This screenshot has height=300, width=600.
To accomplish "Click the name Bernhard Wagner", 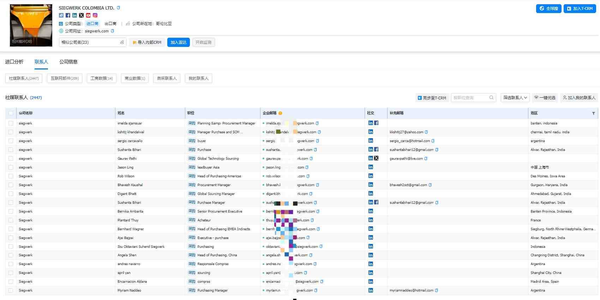I will tap(131, 229).
